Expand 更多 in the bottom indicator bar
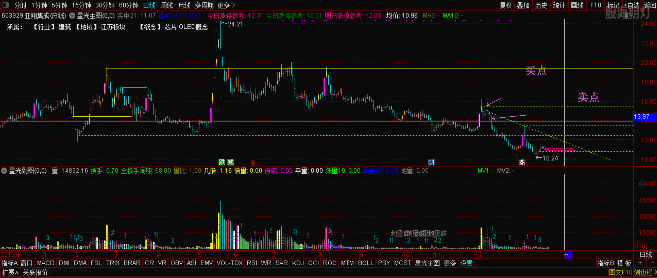 point(450,263)
